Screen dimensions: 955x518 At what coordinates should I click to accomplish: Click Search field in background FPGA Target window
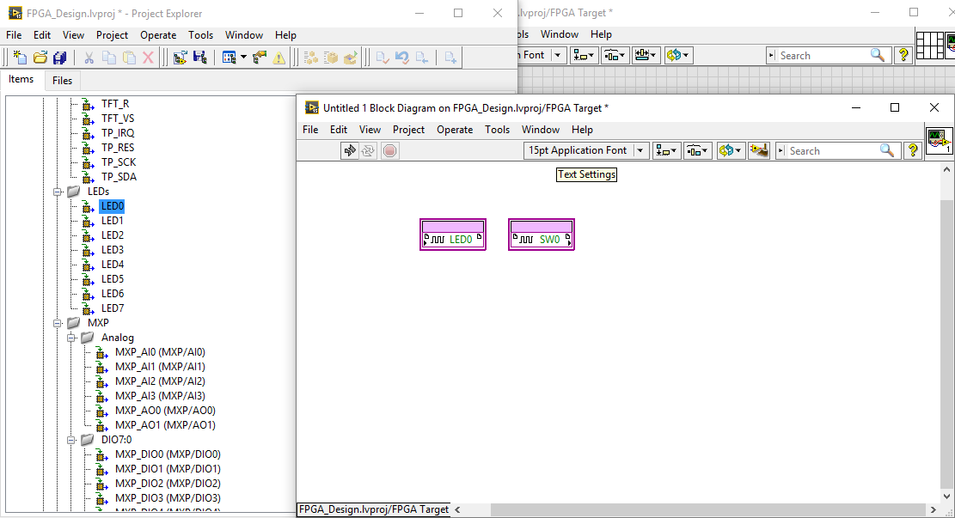pyautogui.click(x=829, y=55)
